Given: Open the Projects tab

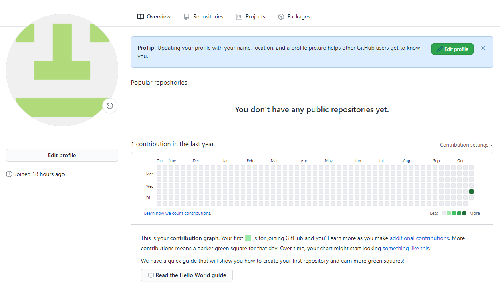Looking at the screenshot, I should (250, 17).
